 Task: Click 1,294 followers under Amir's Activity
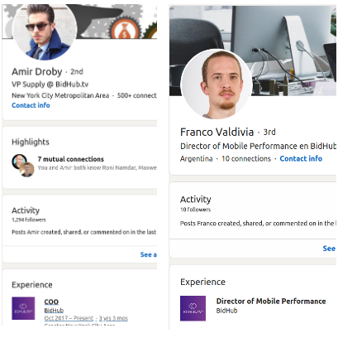pos(29,220)
